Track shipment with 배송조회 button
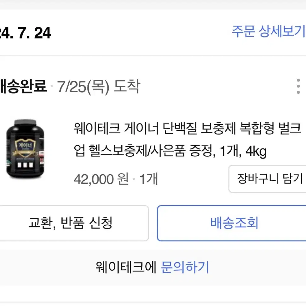The width and height of the screenshot is (306, 306). pyautogui.click(x=232, y=223)
